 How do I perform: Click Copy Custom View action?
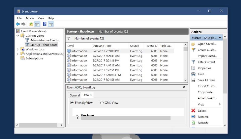206,92
